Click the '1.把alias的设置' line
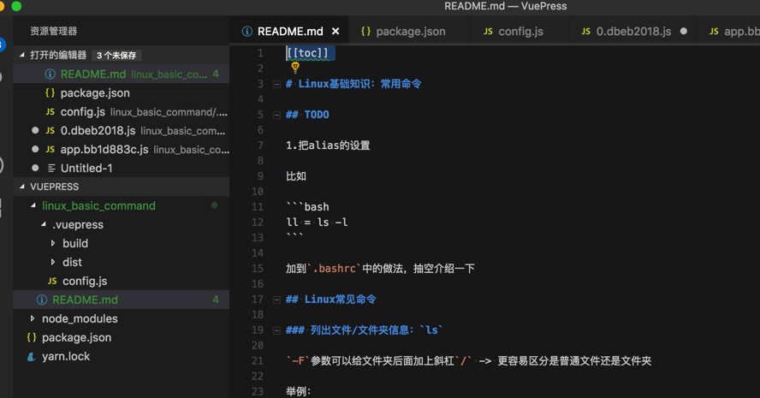The height and width of the screenshot is (398, 760). click(328, 146)
